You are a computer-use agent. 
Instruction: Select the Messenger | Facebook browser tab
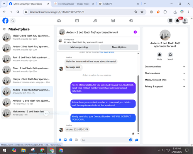coord(29,4)
